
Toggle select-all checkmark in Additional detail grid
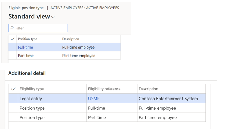pyautogui.click(x=13, y=89)
